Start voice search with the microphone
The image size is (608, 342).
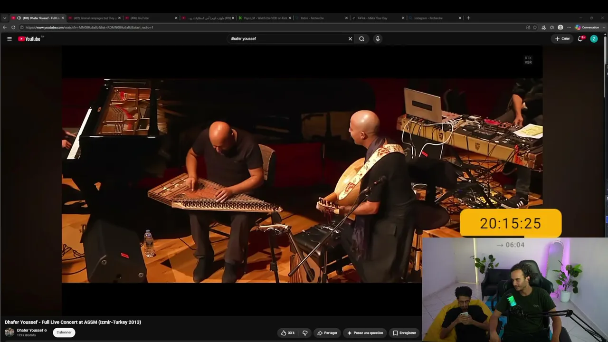(378, 39)
